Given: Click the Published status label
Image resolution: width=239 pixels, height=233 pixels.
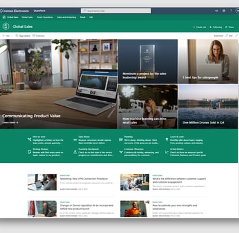Looking at the screenshot, I should 219,36.
